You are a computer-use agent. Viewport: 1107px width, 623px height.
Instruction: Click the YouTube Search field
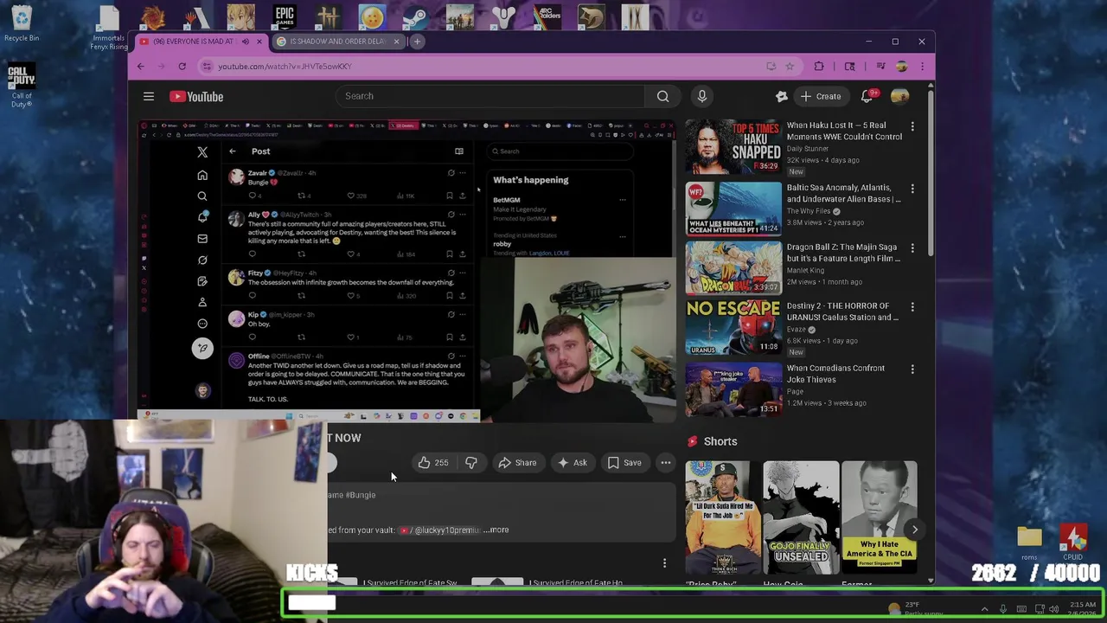point(490,96)
